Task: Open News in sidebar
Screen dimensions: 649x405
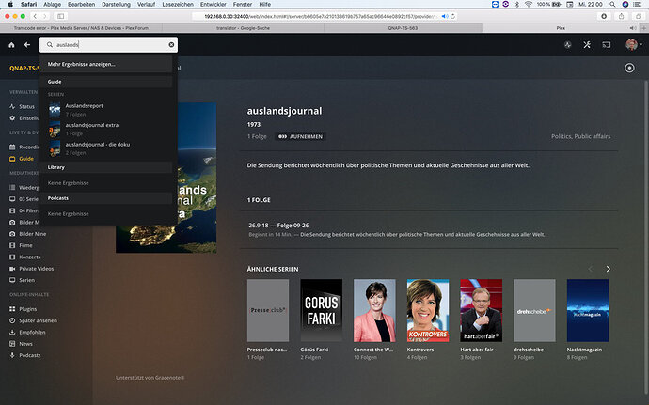Action: [x=21, y=344]
